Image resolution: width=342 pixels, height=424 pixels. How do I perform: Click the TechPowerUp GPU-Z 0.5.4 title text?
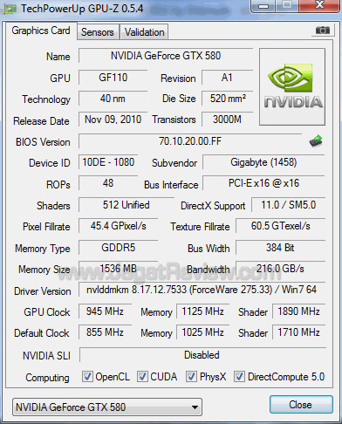coord(82,9)
